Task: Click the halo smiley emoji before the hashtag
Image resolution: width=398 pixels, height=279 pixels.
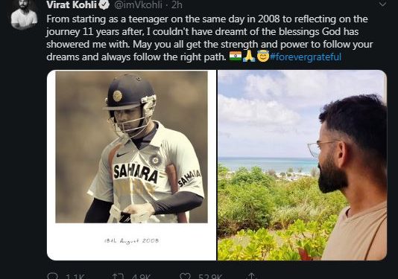Action: tap(262, 56)
